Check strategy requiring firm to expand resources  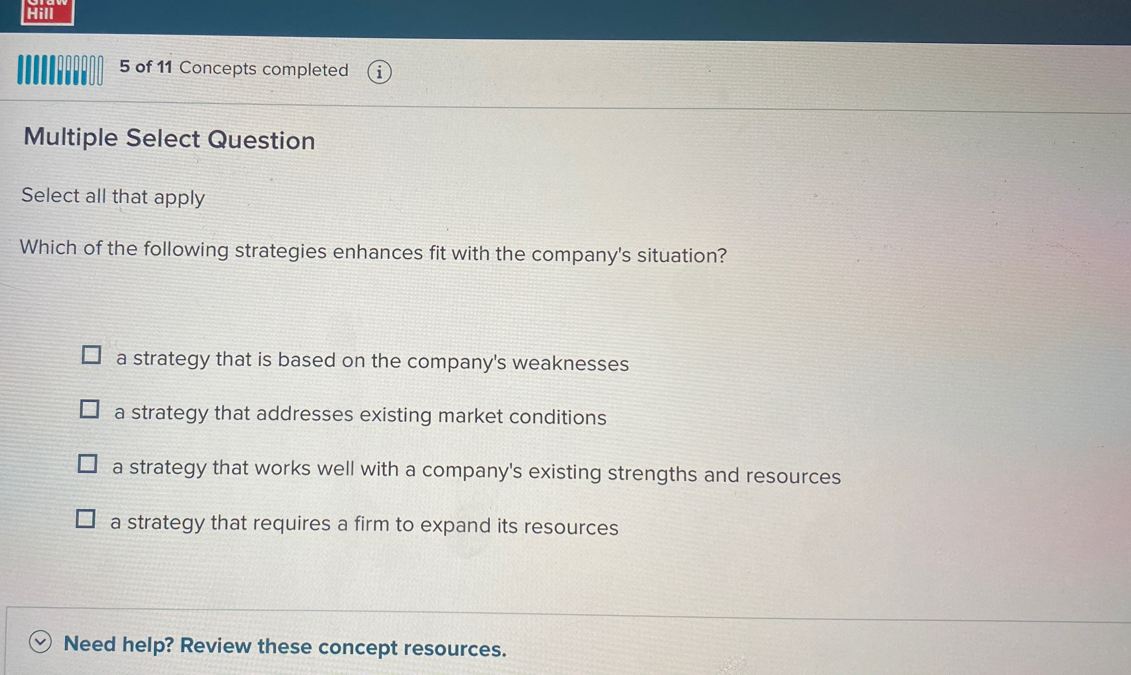(x=86, y=518)
